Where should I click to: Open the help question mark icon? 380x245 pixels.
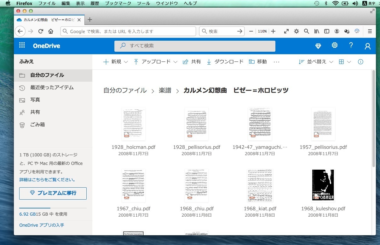[x=351, y=45]
